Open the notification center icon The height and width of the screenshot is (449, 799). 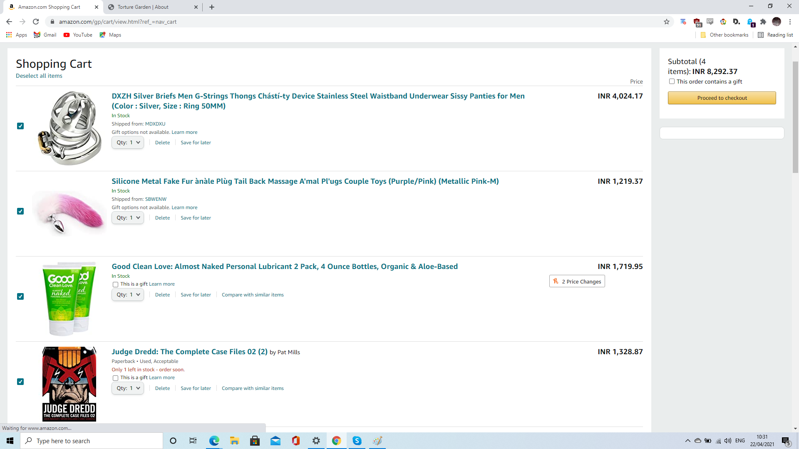[x=786, y=441]
